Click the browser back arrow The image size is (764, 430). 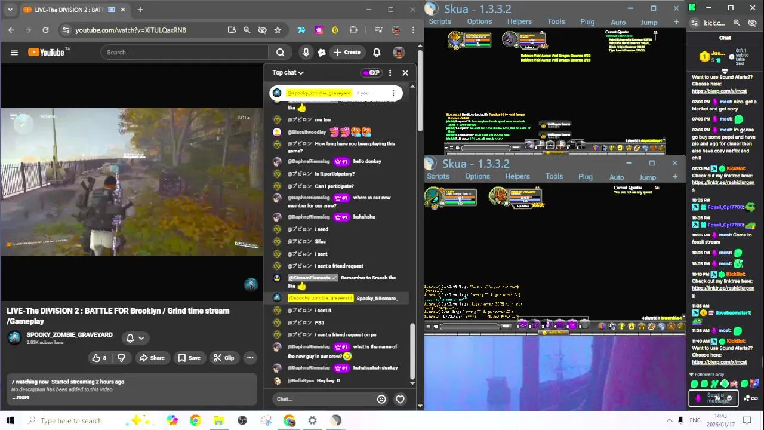pyautogui.click(x=11, y=30)
